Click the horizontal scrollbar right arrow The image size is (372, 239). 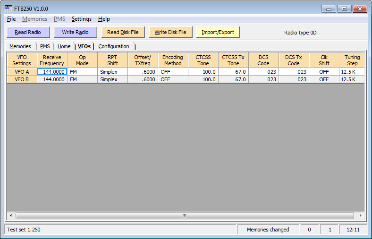(x=361, y=215)
